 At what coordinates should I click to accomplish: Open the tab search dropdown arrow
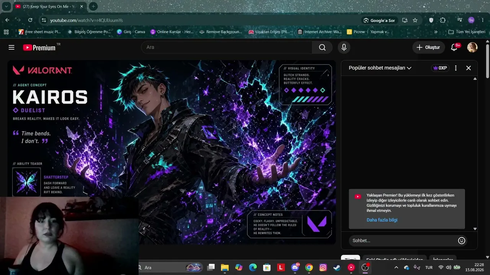tap(7, 6)
